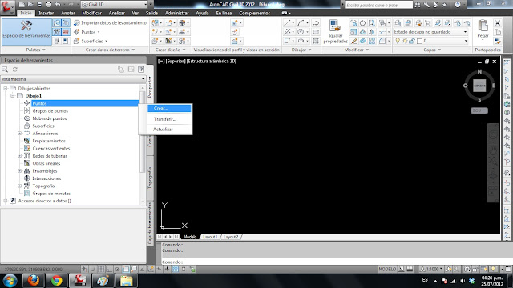Toggle grid display in status bar

pyautogui.click(x=101, y=269)
